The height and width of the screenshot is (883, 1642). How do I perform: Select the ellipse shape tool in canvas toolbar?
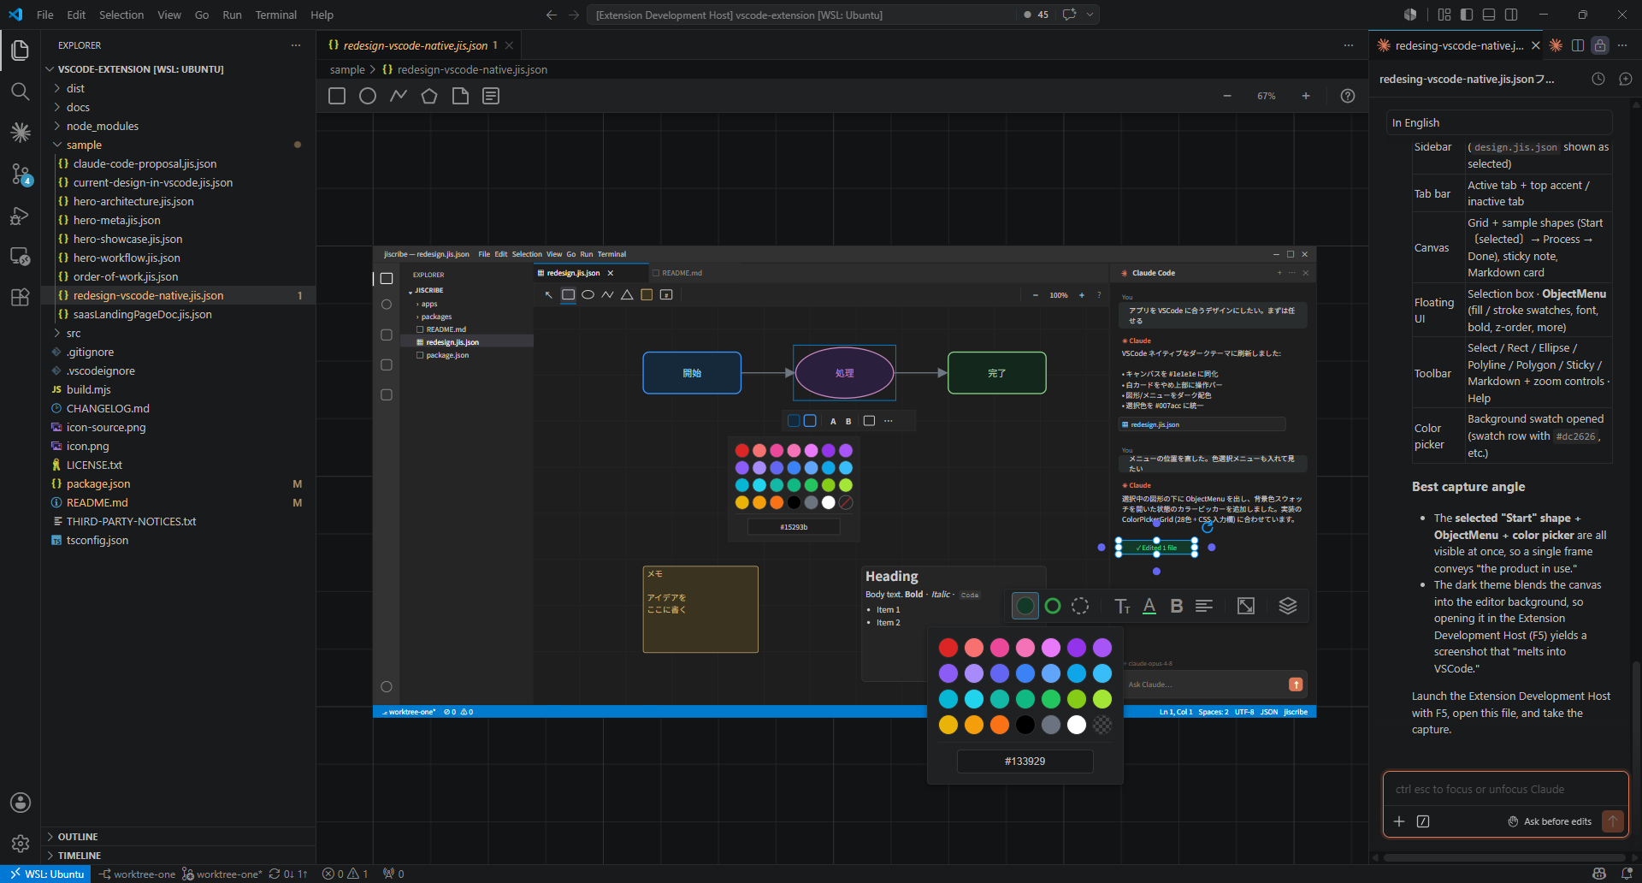pyautogui.click(x=368, y=96)
